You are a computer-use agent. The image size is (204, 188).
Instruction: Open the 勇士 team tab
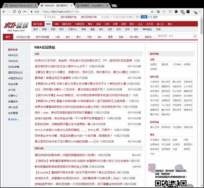79,37
